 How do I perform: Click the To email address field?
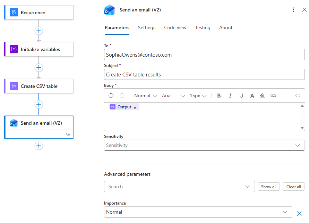point(204,55)
